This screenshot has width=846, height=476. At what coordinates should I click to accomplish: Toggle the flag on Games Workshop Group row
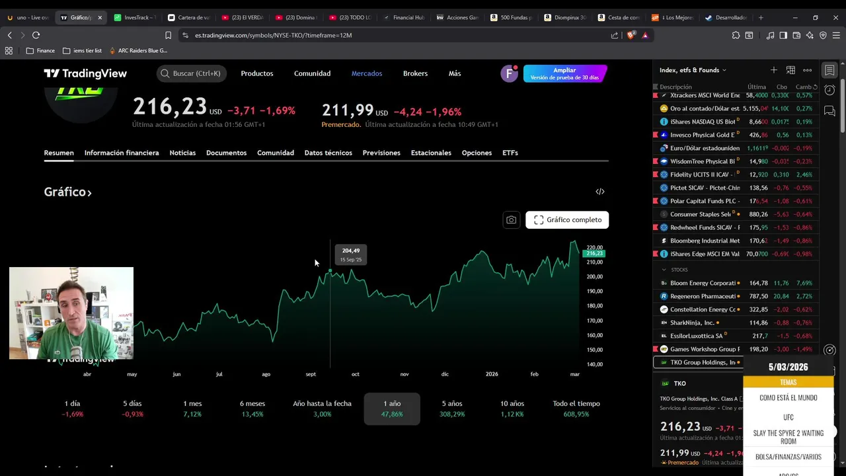656,349
